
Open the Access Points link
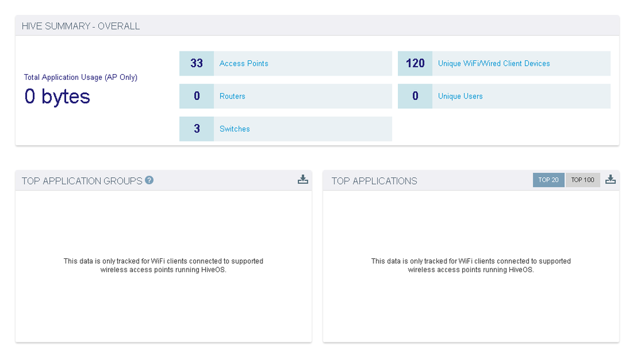click(x=244, y=63)
